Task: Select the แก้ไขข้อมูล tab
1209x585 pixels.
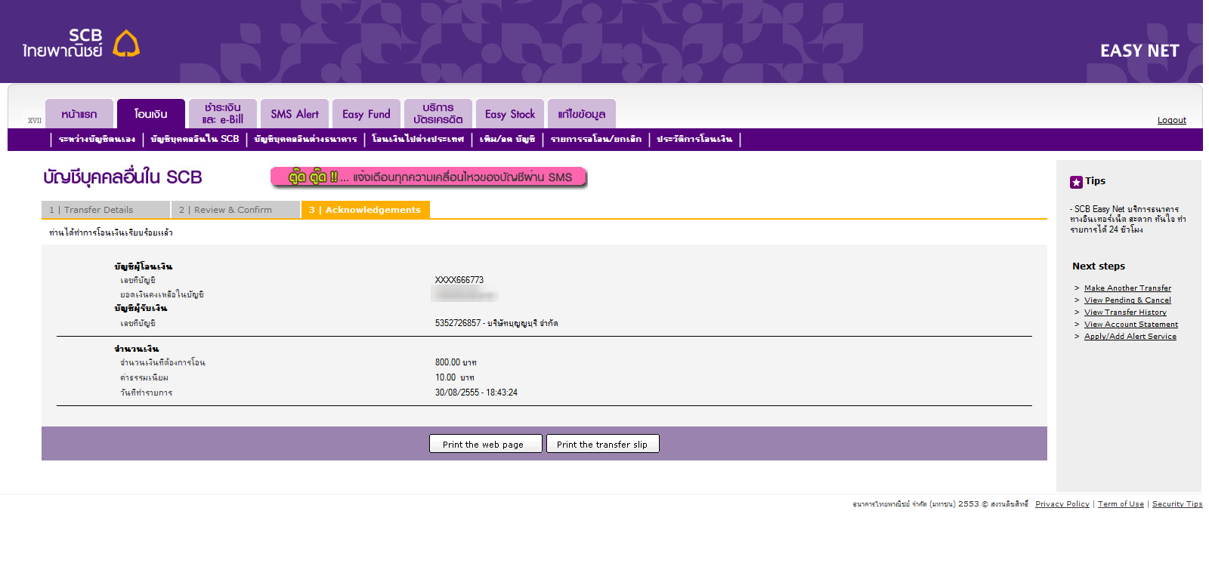Action: [582, 114]
